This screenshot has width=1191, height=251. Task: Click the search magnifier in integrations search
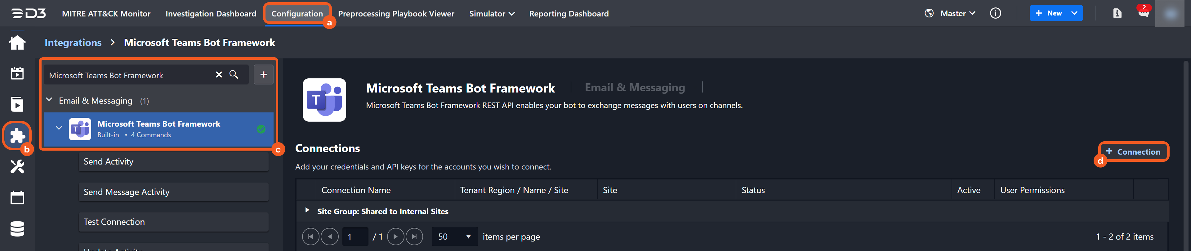[x=234, y=75]
